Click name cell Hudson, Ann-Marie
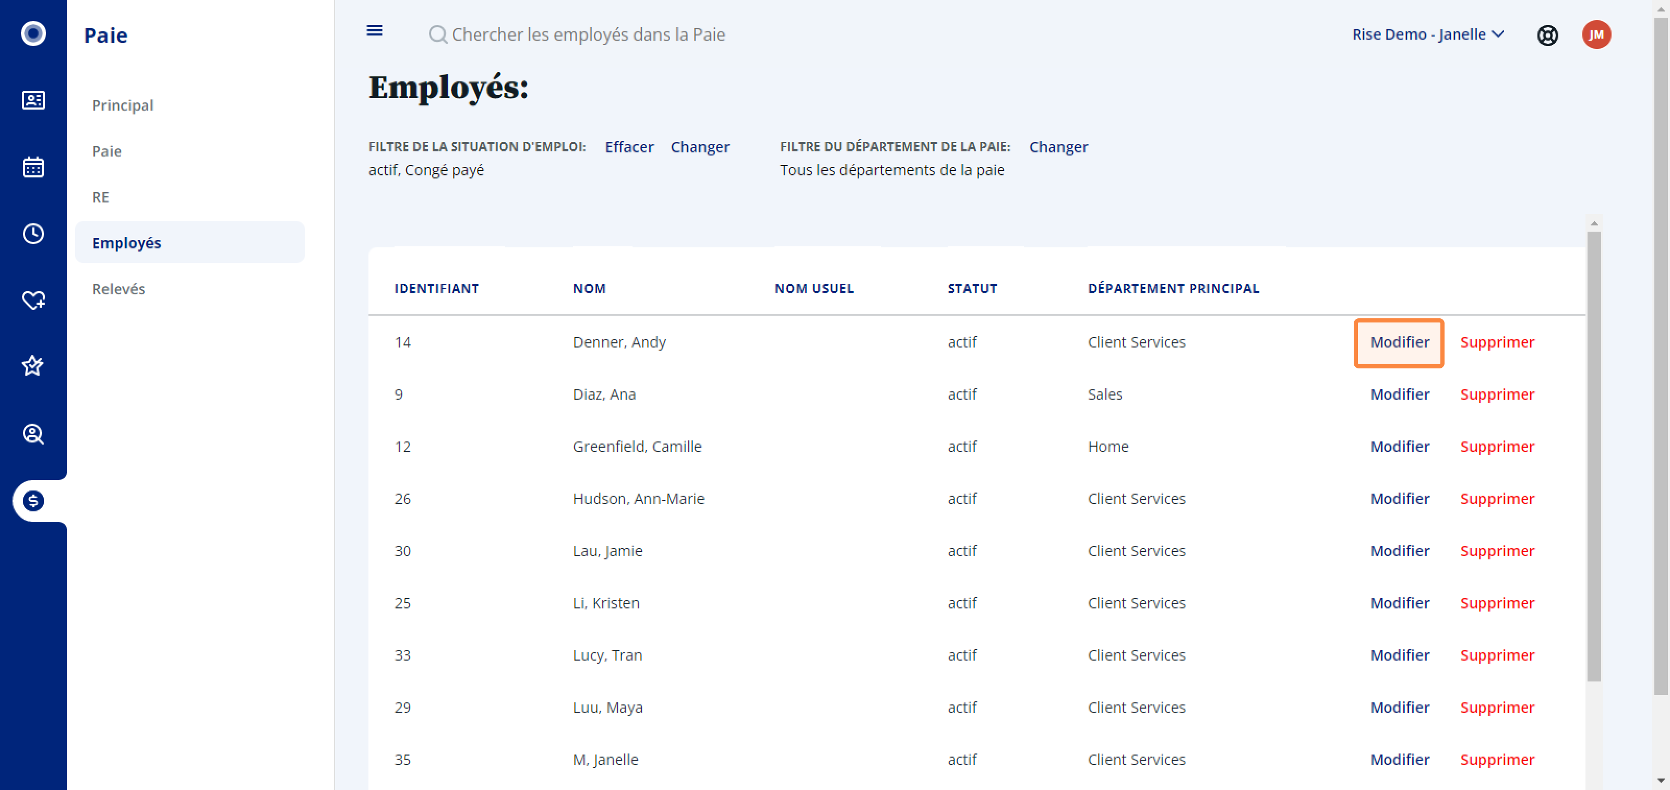This screenshot has height=790, width=1670. (638, 499)
